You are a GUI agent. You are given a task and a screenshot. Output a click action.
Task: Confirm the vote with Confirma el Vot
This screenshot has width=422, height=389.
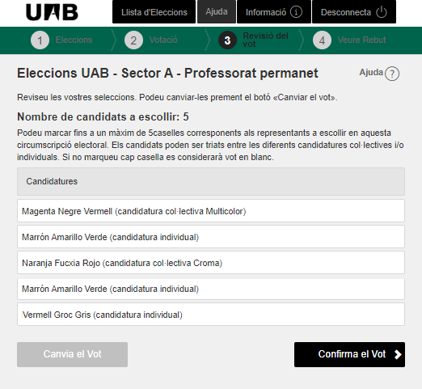tap(349, 354)
